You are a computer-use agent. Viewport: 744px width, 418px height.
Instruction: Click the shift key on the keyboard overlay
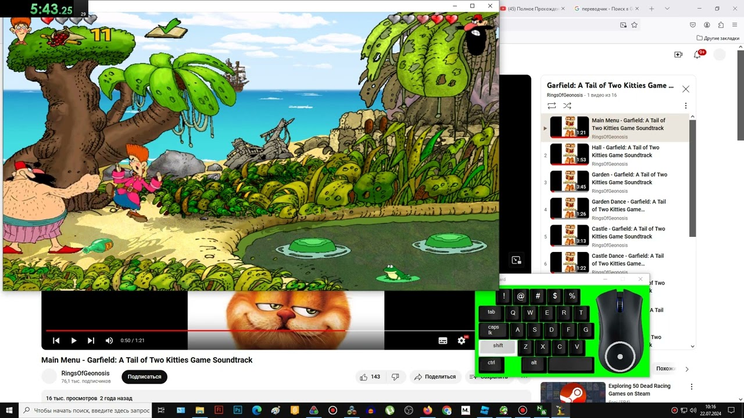pyautogui.click(x=498, y=347)
